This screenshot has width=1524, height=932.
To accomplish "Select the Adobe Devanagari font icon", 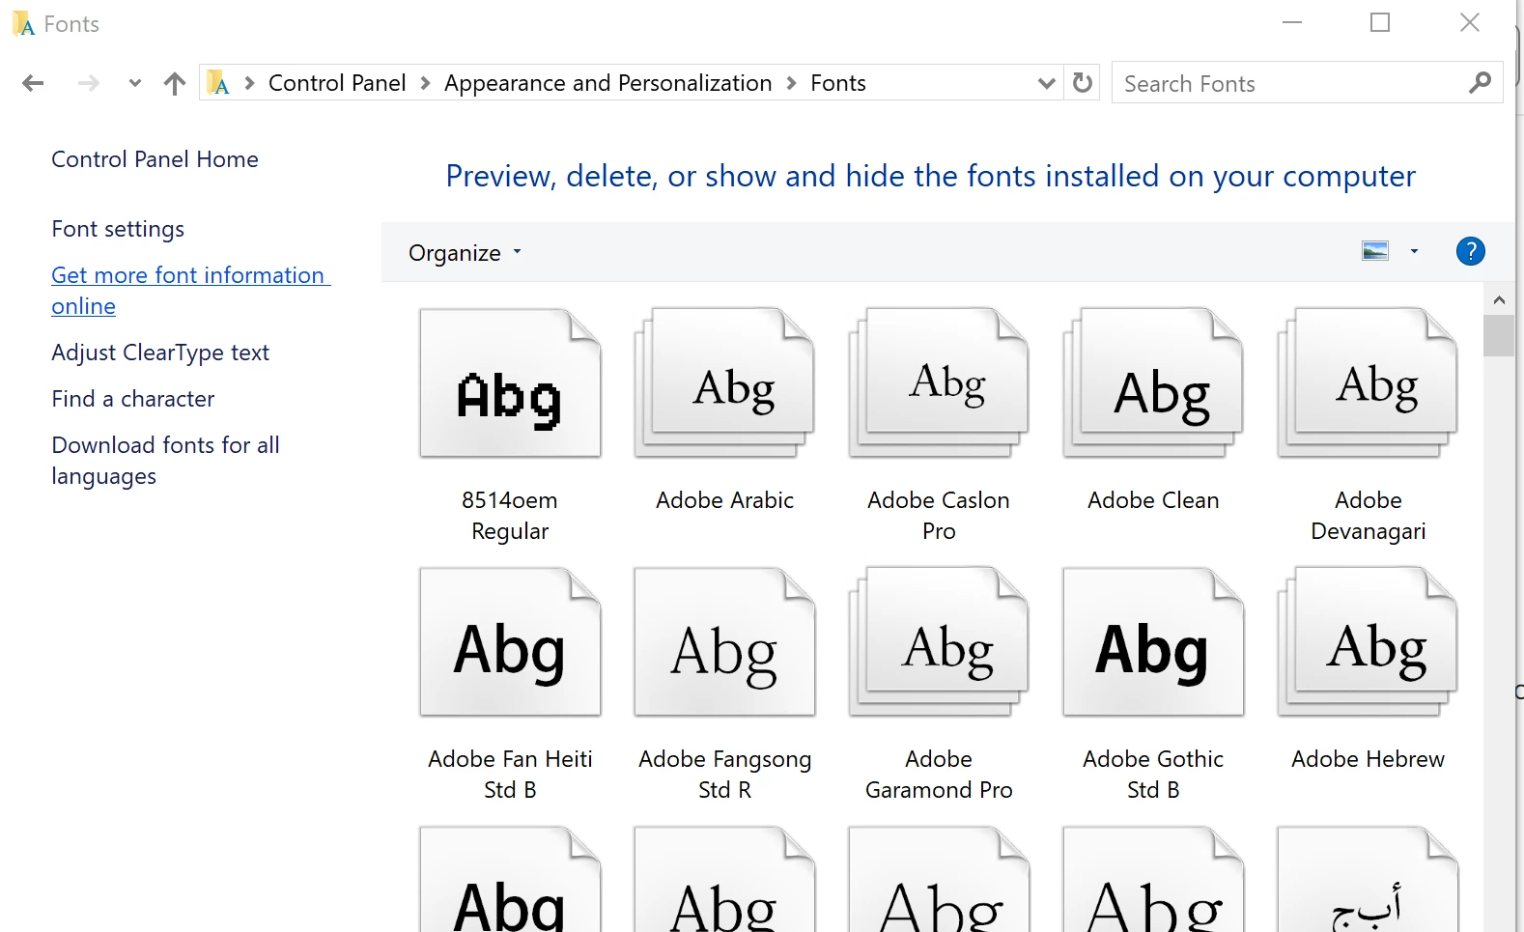I will pos(1368,383).
